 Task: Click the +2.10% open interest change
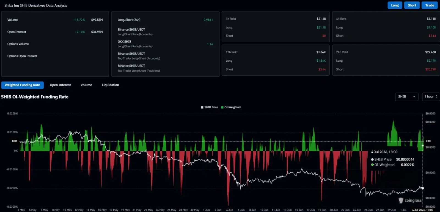(80, 32)
